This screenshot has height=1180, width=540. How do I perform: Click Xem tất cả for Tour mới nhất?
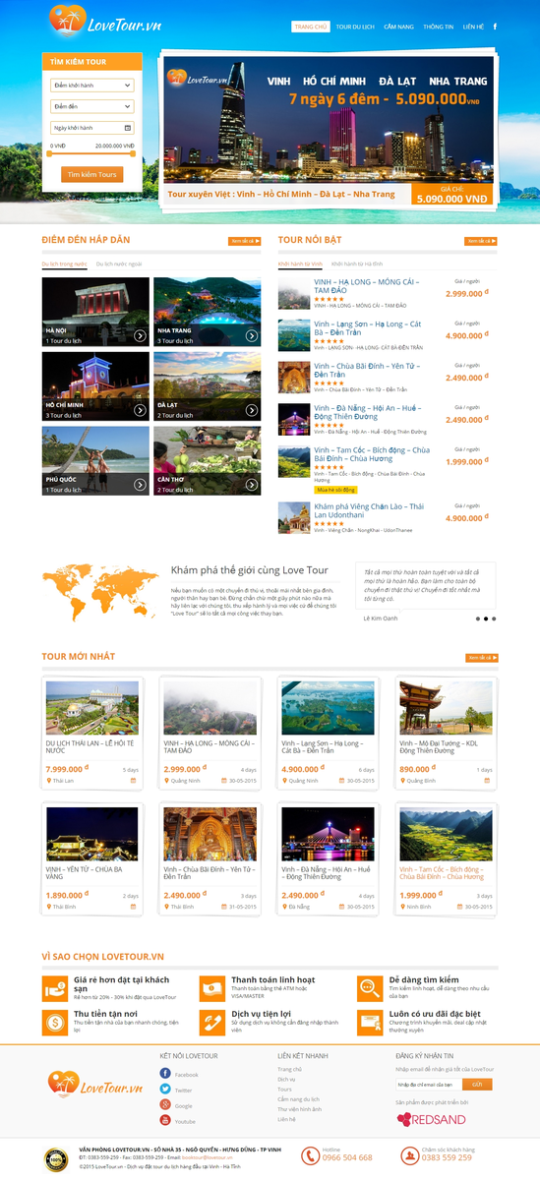pos(481,658)
